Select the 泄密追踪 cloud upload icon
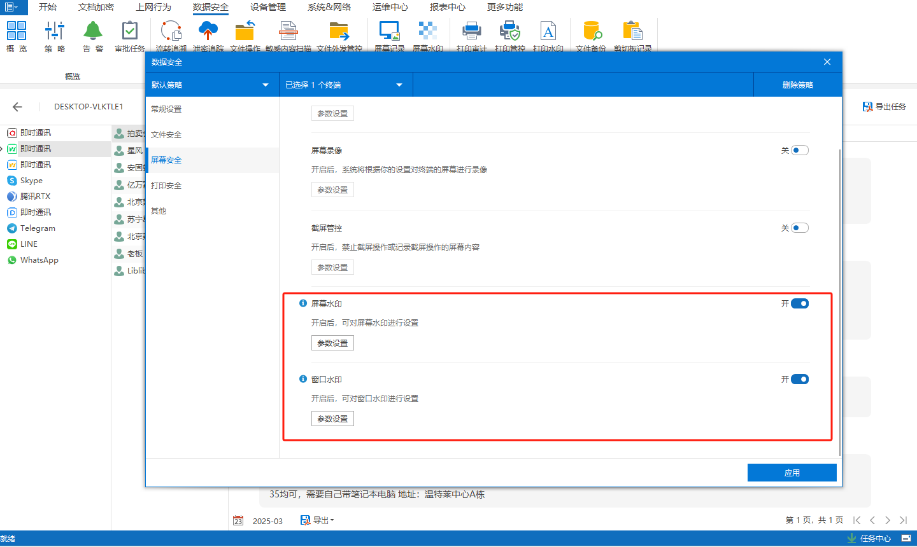Screen dimensions: 917x547 pyautogui.click(x=208, y=32)
